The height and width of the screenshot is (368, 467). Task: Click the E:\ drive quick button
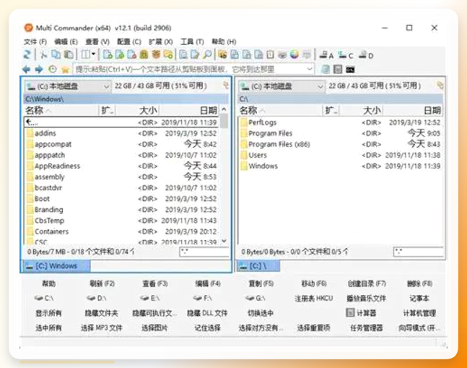150,298
